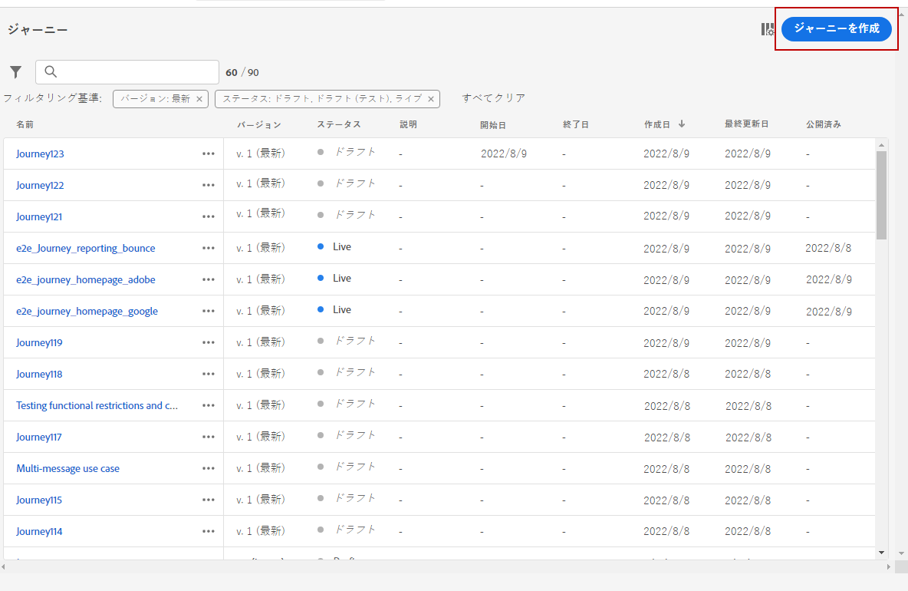Open more actions for Journey115
Screen dimensions: 908x591
[x=209, y=500]
